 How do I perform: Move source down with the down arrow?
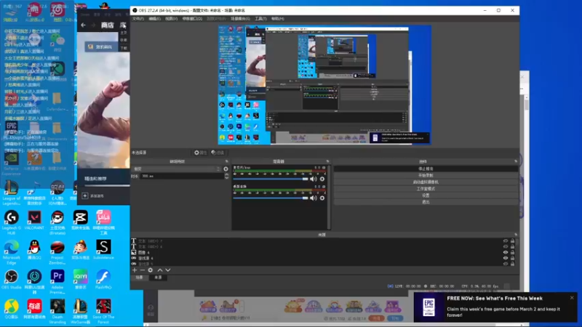168,270
